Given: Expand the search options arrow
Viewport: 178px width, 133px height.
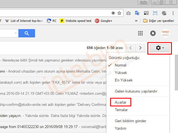Looking at the screenshot, I should [16, 33].
